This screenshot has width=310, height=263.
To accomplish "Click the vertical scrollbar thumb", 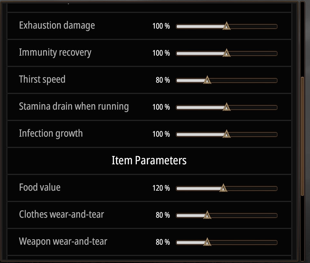I will point(302,136).
